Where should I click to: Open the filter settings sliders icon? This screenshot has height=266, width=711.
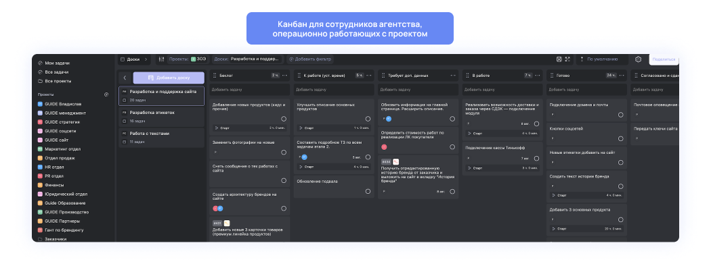click(x=161, y=59)
